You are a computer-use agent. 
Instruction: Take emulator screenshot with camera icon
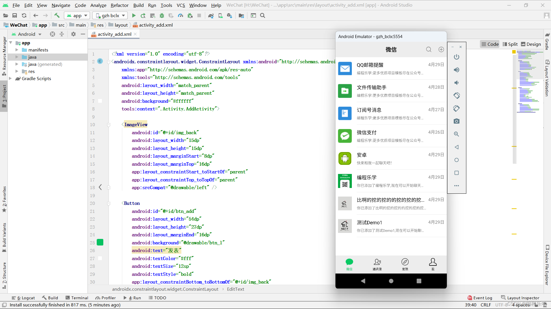(456, 121)
